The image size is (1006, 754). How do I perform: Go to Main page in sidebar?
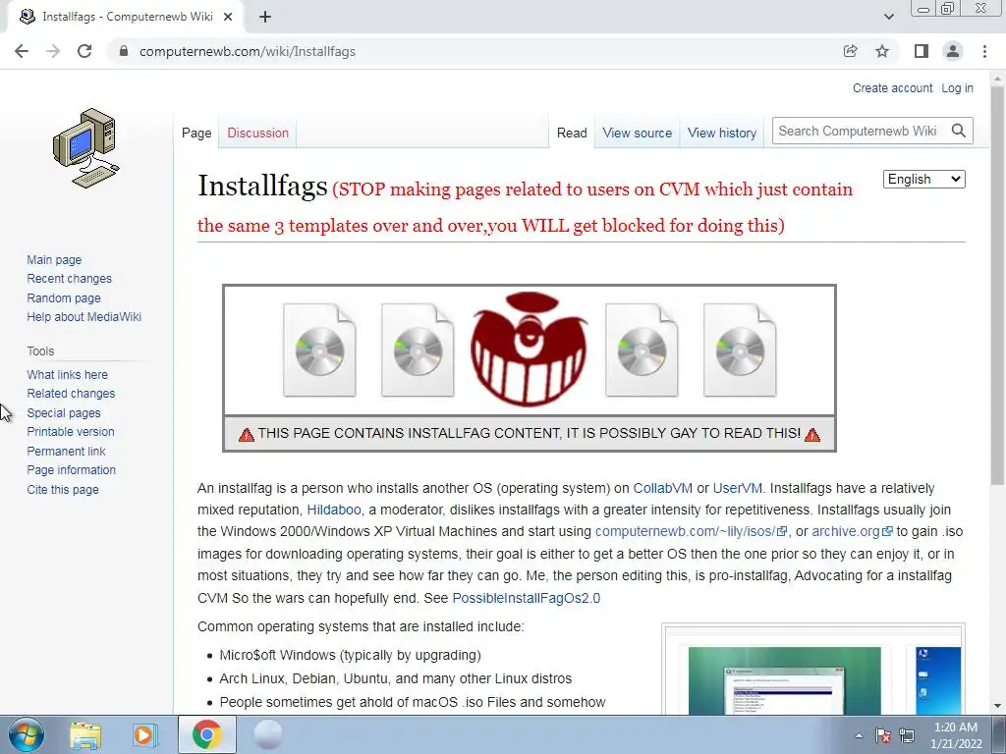(54, 259)
